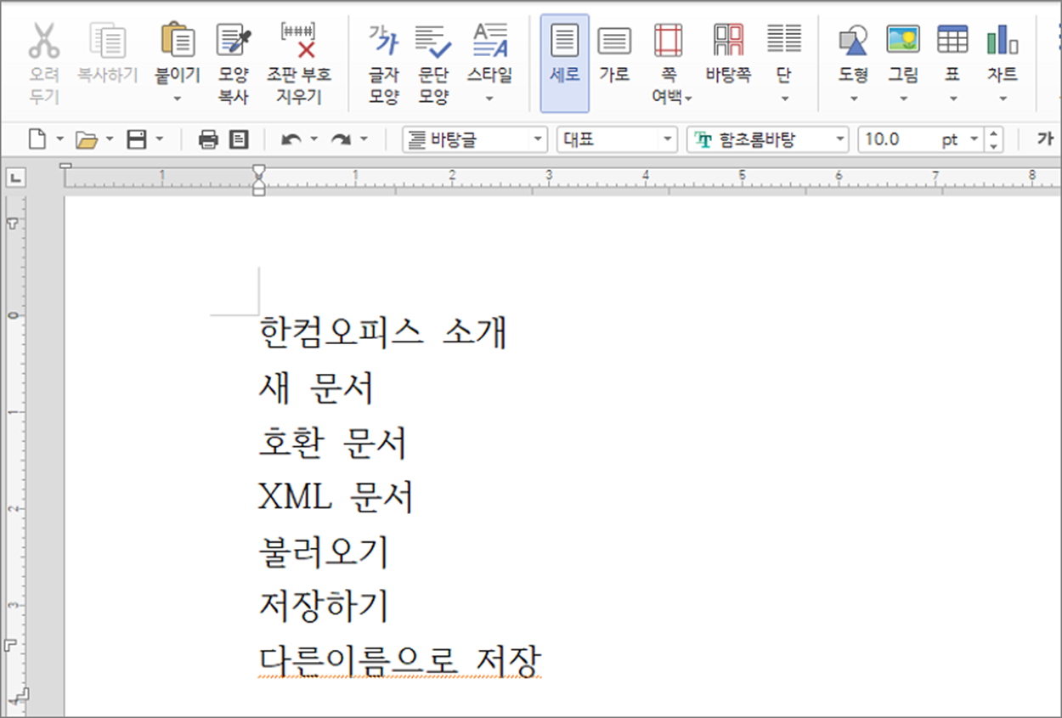This screenshot has width=1062, height=718.
Task: Click the Open folder icon
Action: 86,139
